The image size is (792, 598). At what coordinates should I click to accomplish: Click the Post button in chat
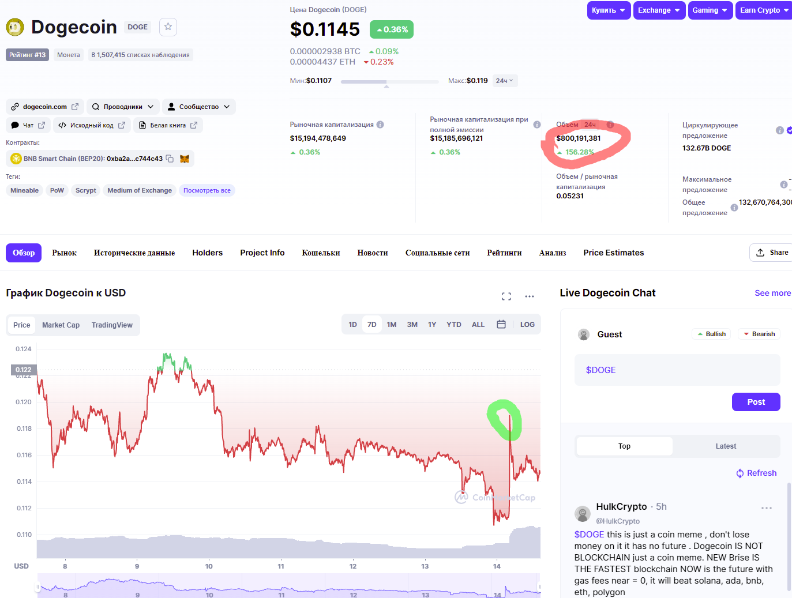tap(756, 402)
